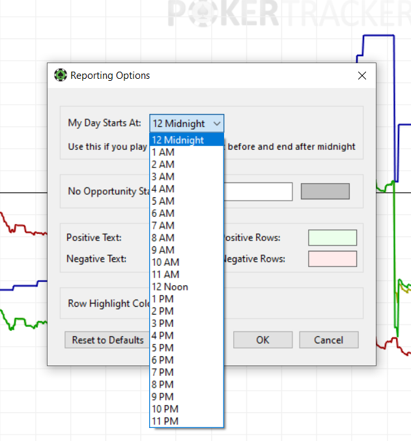The image size is (411, 441).
Task: Select 12 Midnight in the dropdown list
Action: (x=187, y=140)
